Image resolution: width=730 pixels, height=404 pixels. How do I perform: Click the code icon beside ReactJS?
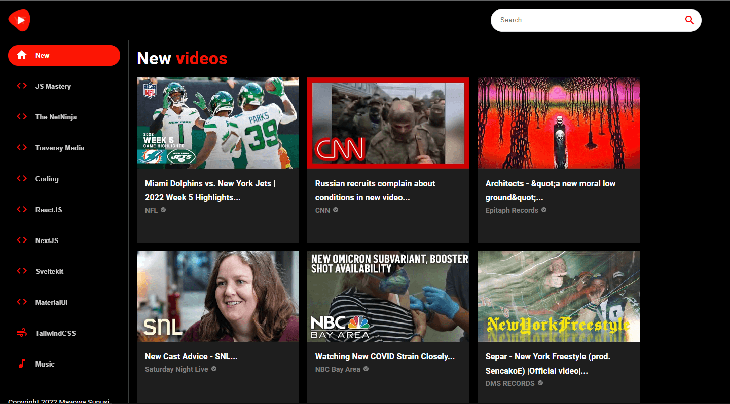pyautogui.click(x=21, y=209)
